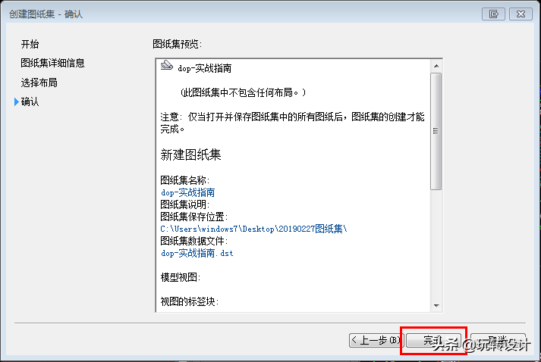541x362 pixels.
Task: Click the 模型视图: label
Action: pos(181,277)
